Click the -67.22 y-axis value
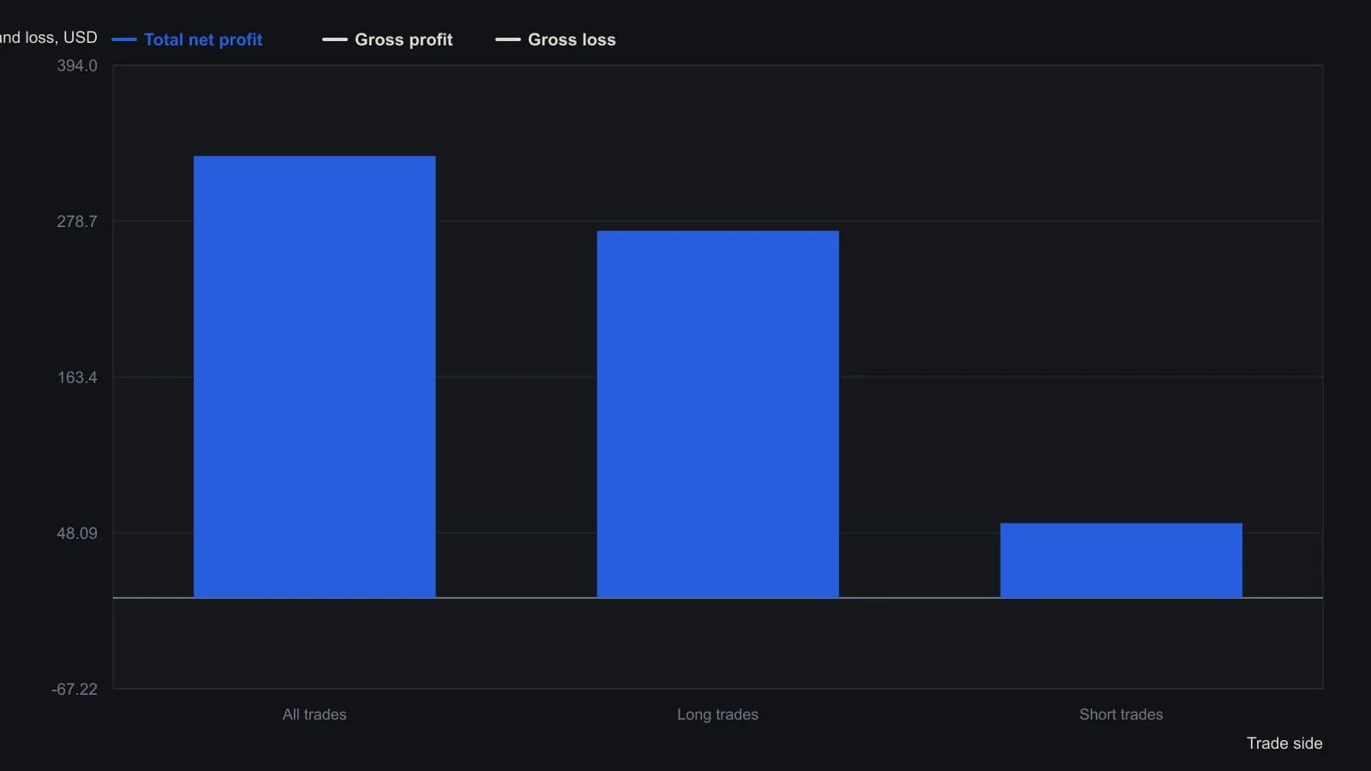1371x771 pixels. tap(75, 690)
